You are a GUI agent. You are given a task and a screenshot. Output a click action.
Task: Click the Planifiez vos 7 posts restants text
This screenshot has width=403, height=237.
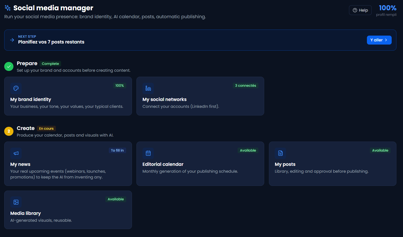(x=51, y=42)
